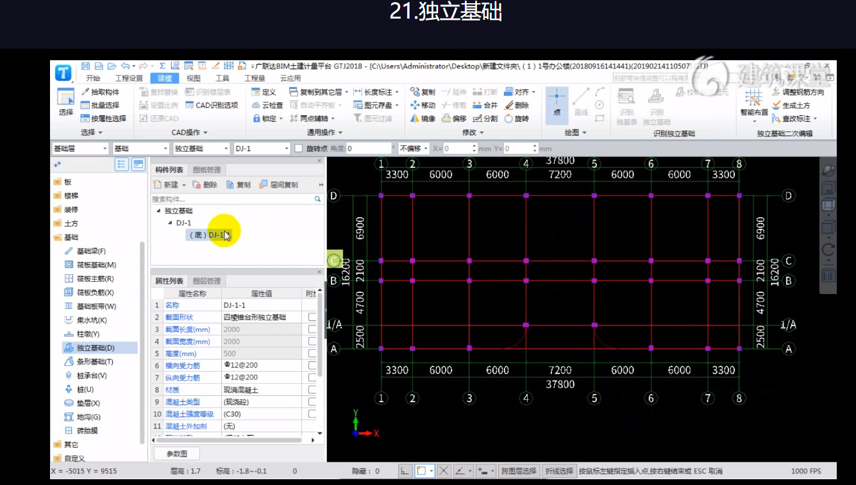Click the 拾取构件 pick-component tool

tap(100, 92)
